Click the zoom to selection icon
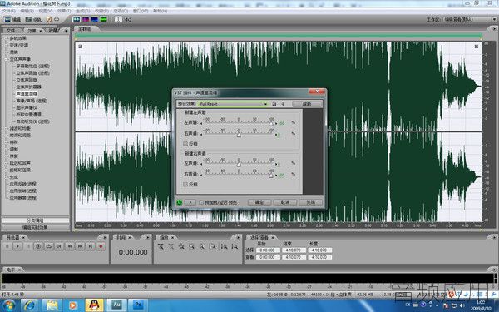This screenshot has width=499, height=312. tap(192, 246)
